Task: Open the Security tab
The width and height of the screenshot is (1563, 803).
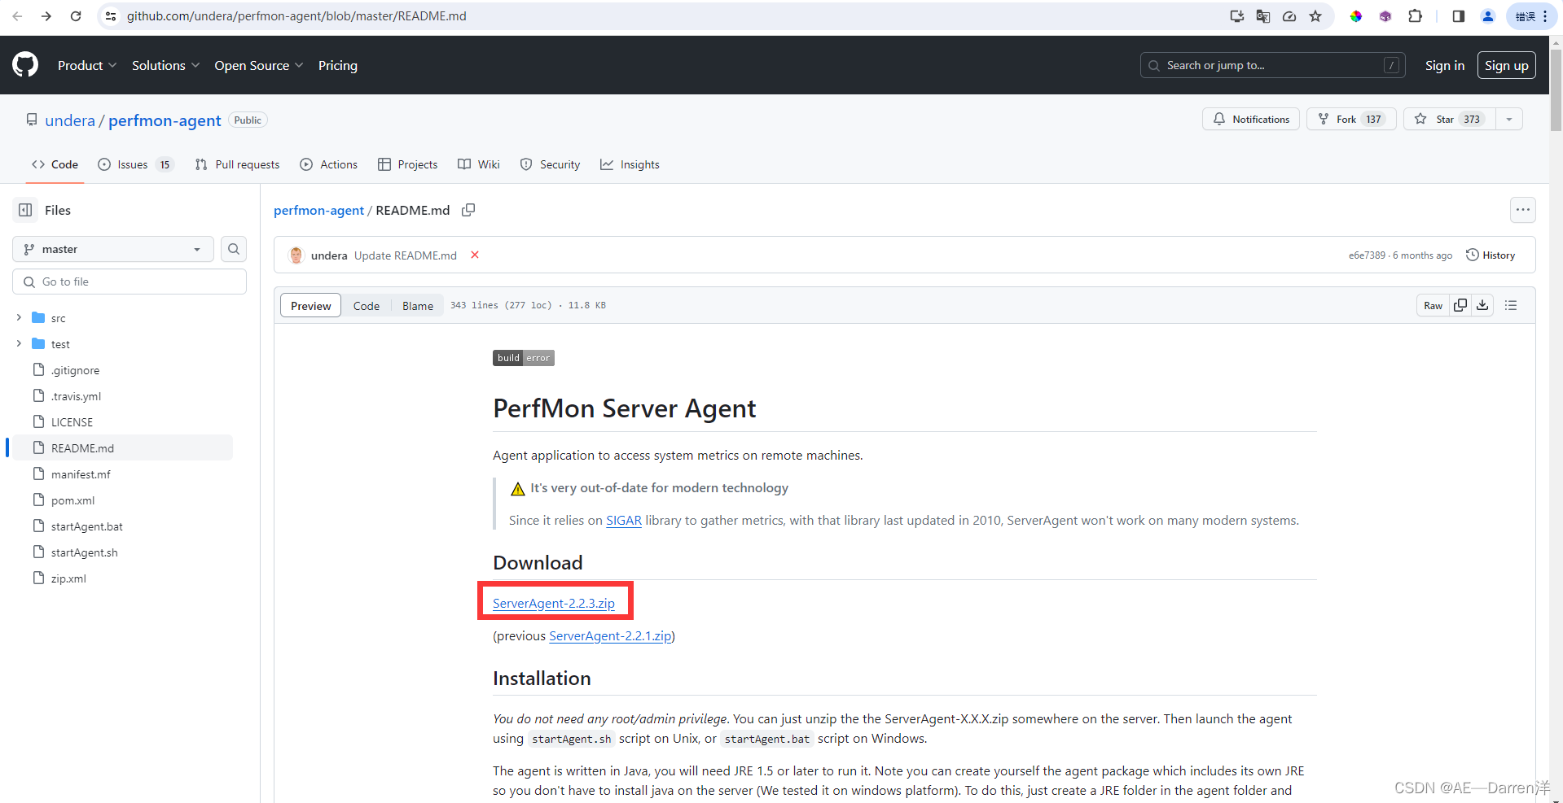Action: pos(550,164)
